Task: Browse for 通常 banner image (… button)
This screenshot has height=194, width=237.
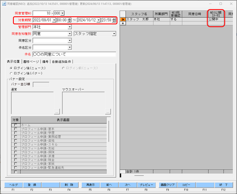Action: pos(57,112)
